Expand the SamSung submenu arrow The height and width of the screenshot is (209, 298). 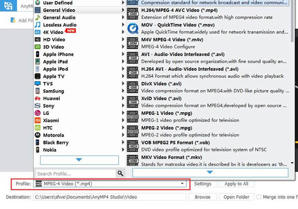click(123, 91)
